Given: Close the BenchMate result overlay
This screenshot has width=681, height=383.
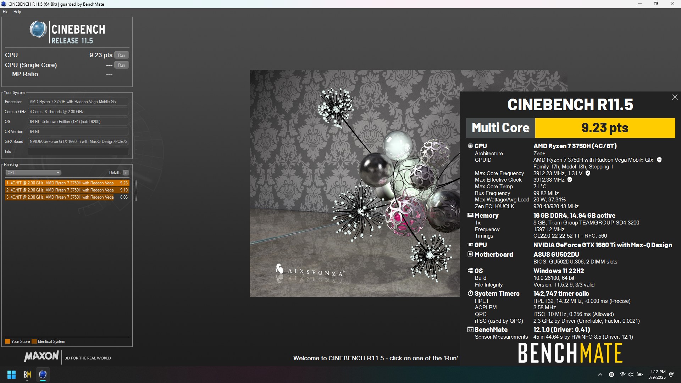Looking at the screenshot, I should click(x=675, y=97).
